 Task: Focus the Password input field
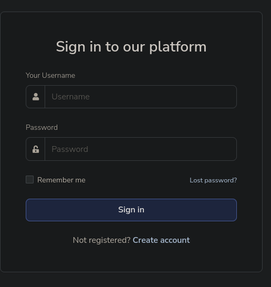click(141, 149)
